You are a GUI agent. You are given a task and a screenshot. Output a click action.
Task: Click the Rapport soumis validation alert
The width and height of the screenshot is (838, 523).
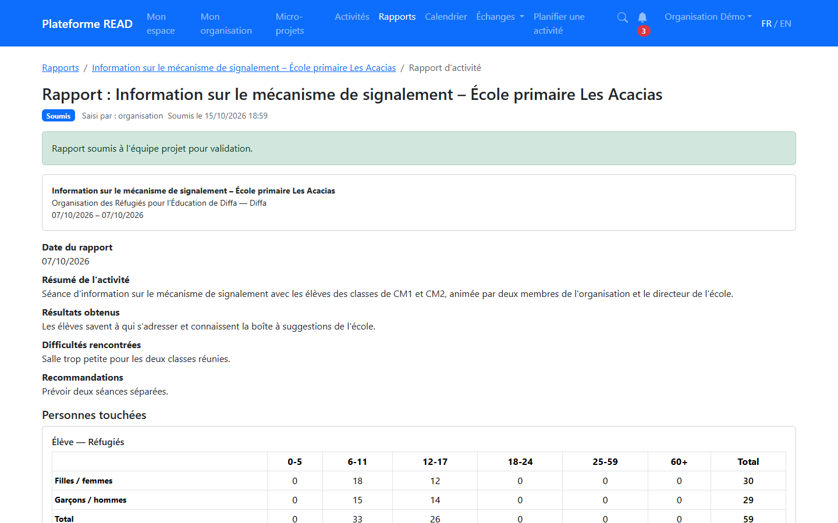tap(419, 148)
